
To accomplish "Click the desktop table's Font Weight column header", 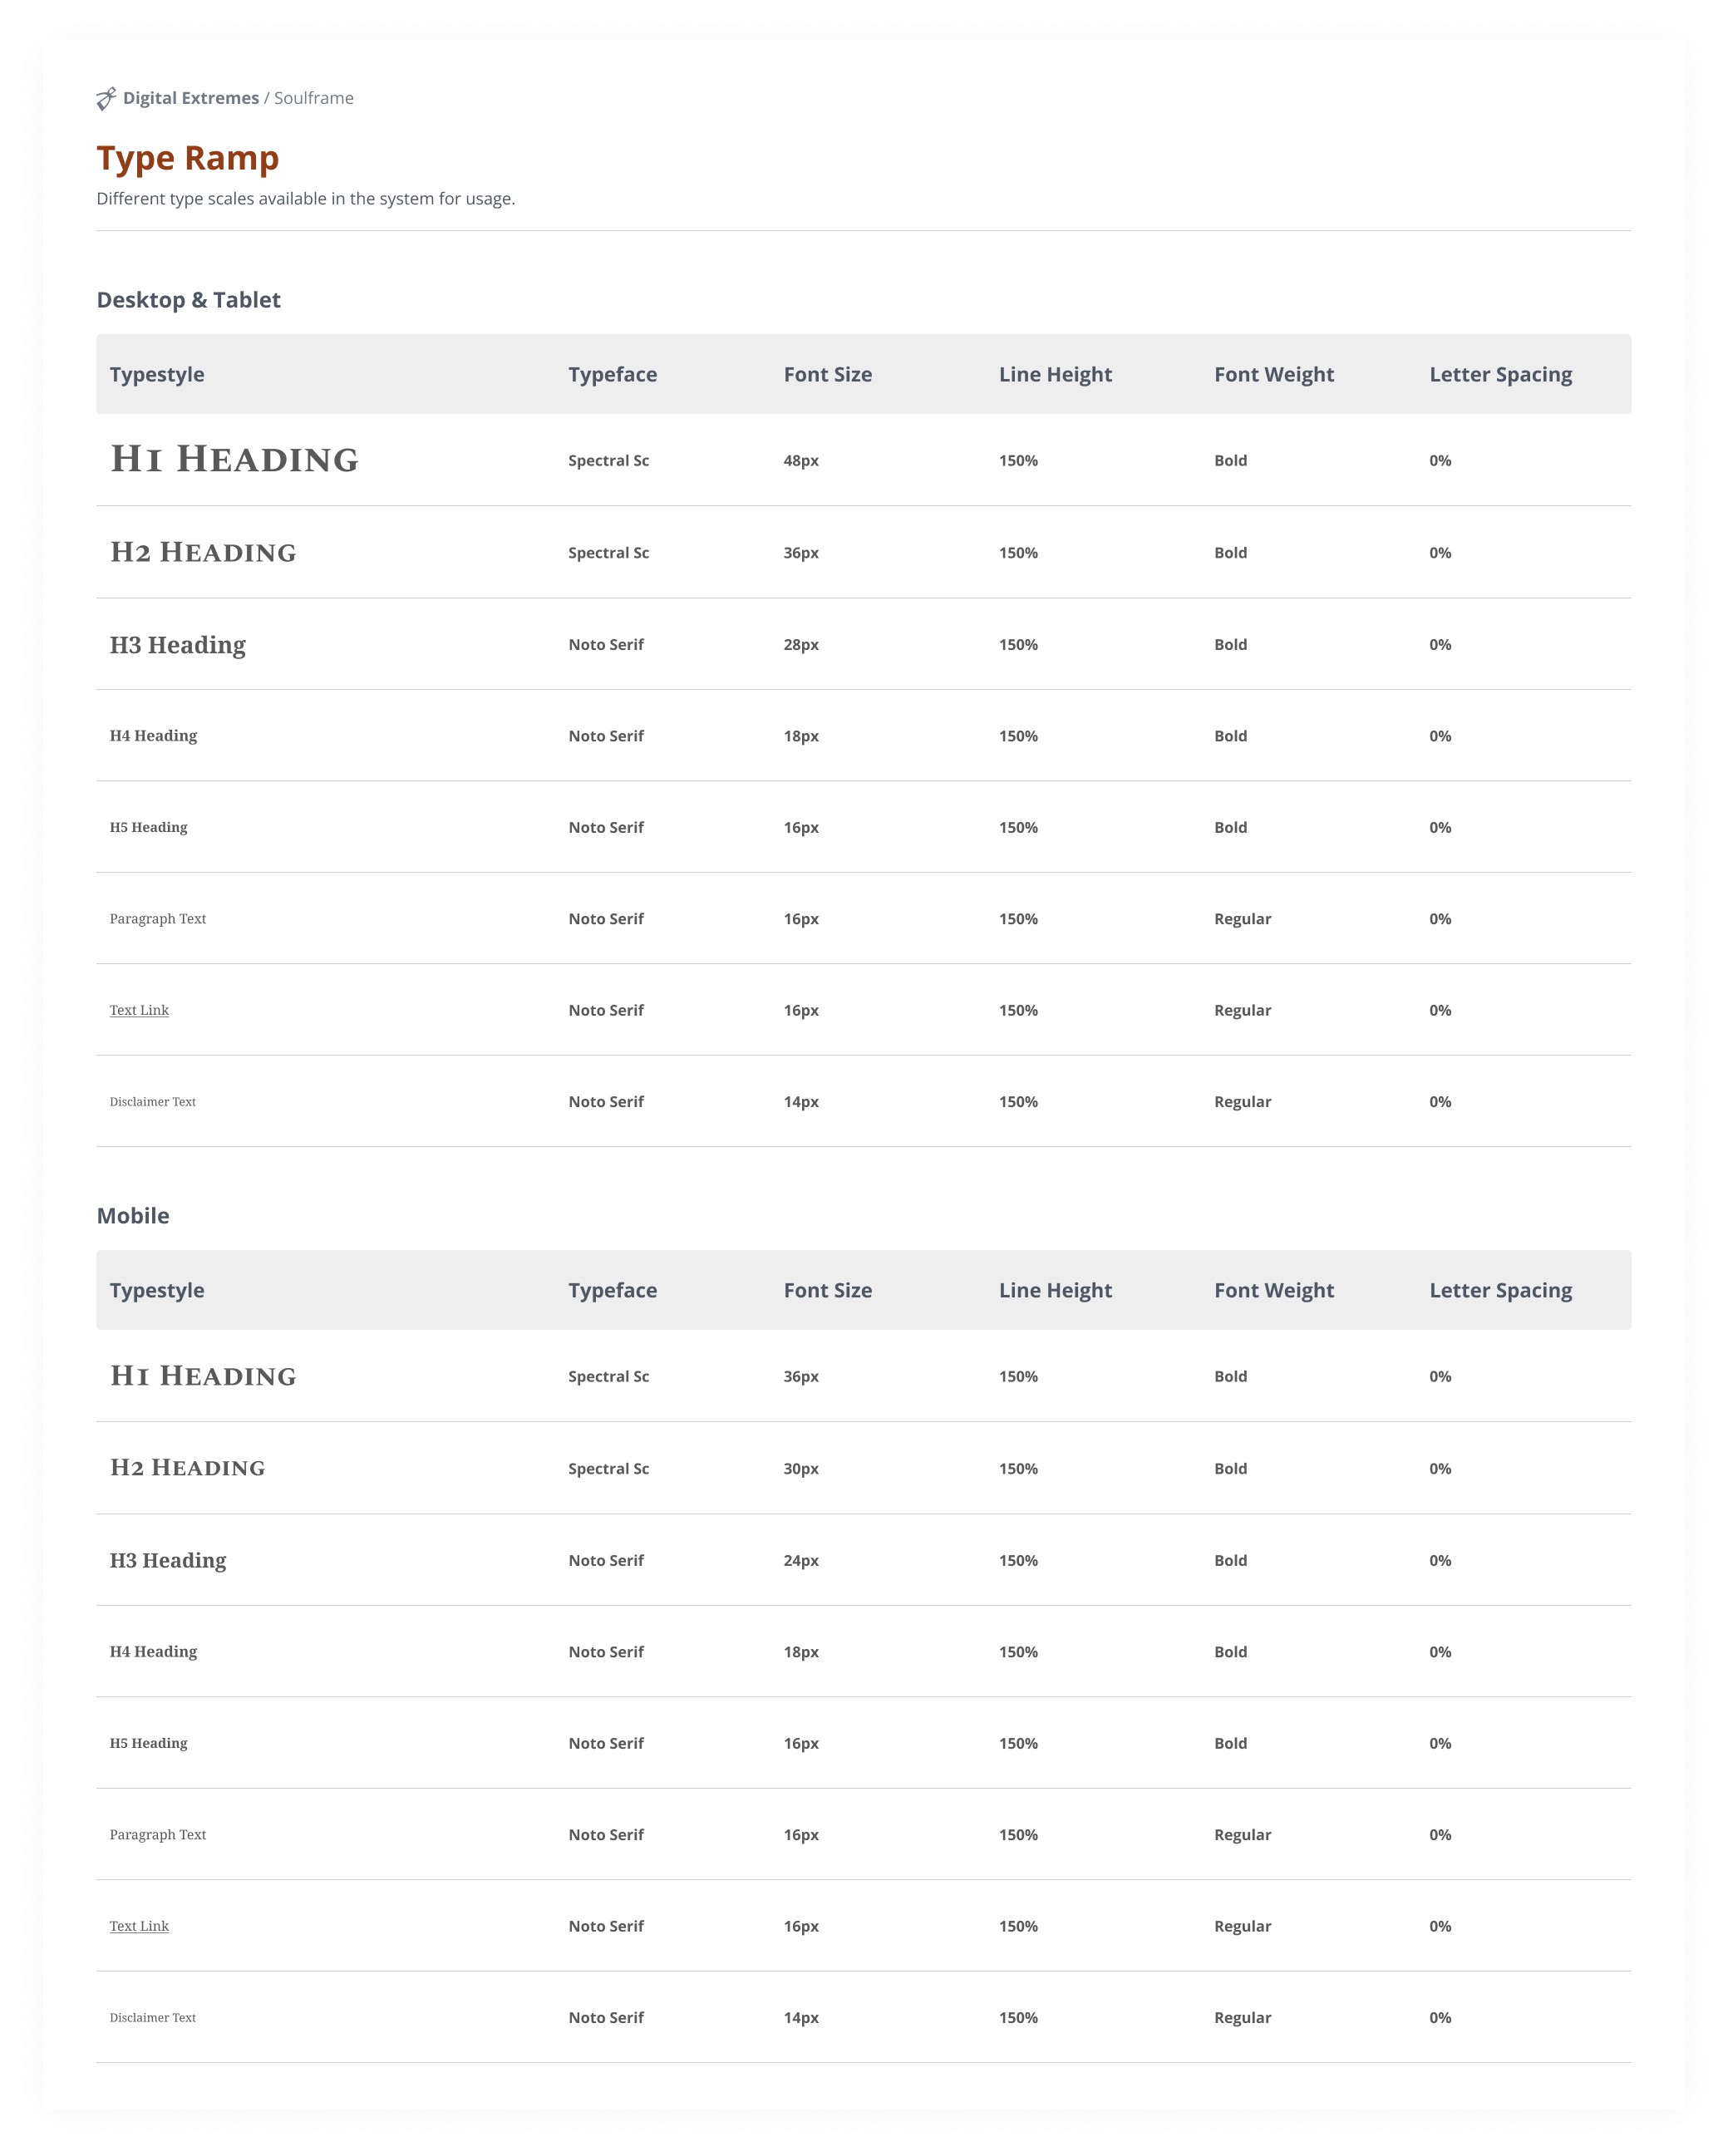I will click(1274, 374).
